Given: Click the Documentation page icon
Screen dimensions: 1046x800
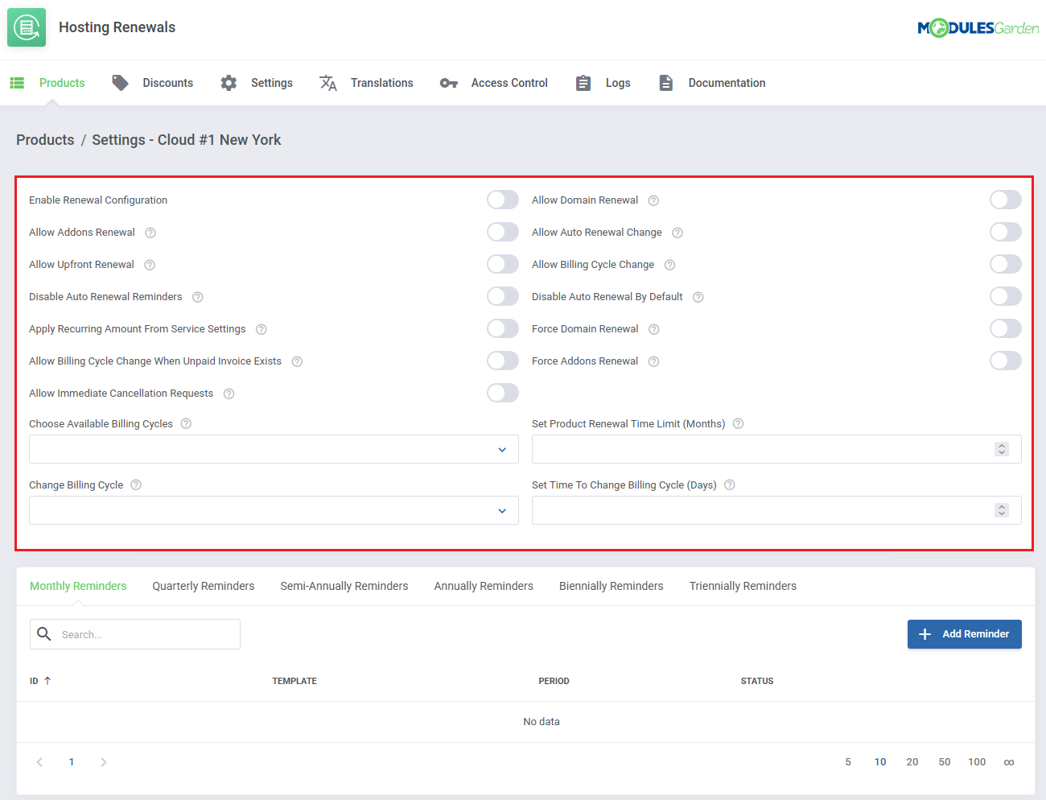Looking at the screenshot, I should (x=666, y=83).
